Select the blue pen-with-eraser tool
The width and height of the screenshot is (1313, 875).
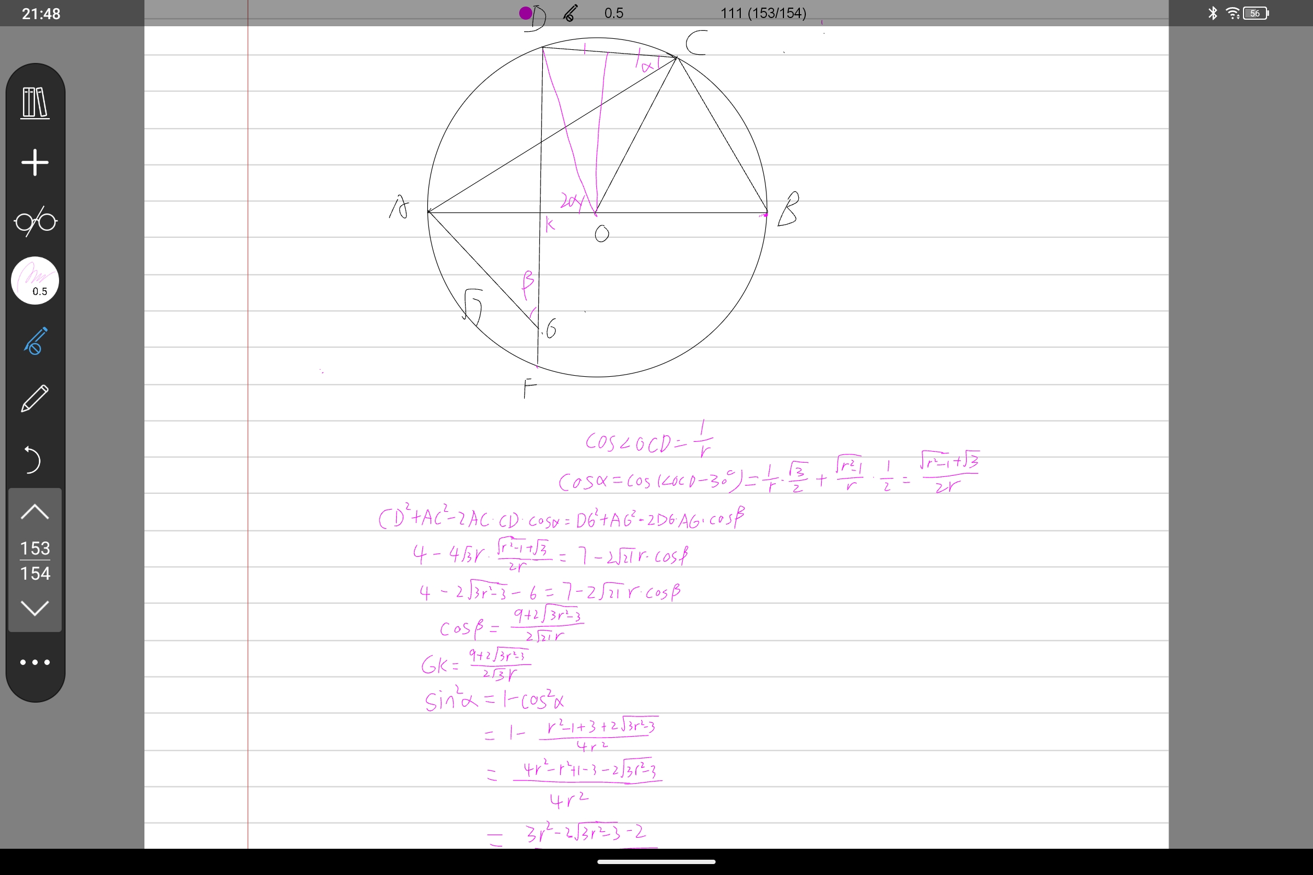tap(35, 340)
